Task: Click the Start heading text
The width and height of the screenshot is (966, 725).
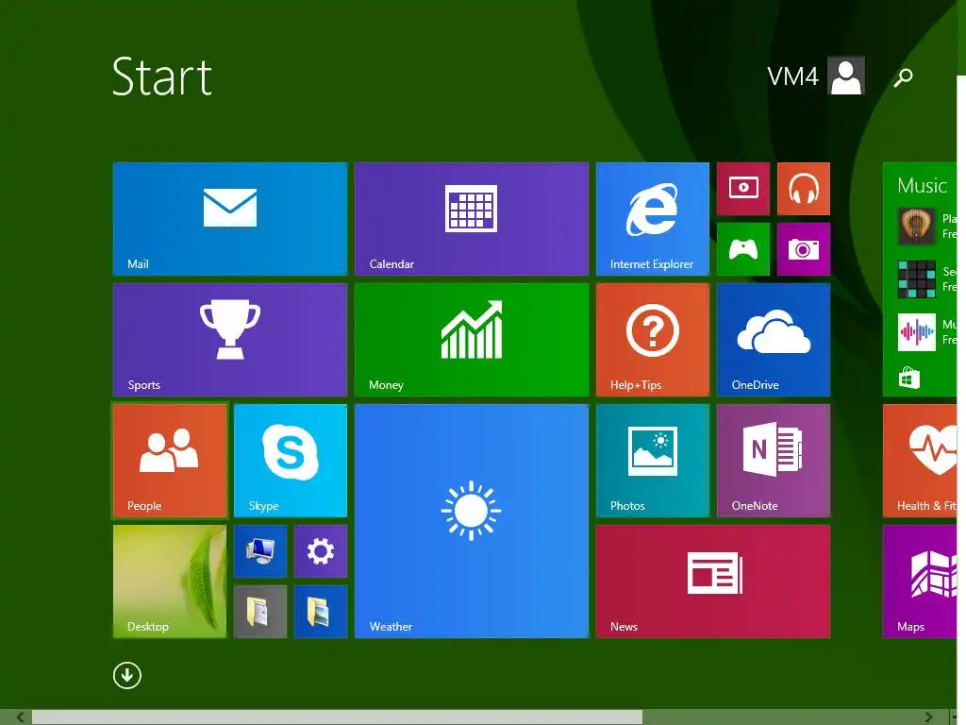Action: [162, 77]
